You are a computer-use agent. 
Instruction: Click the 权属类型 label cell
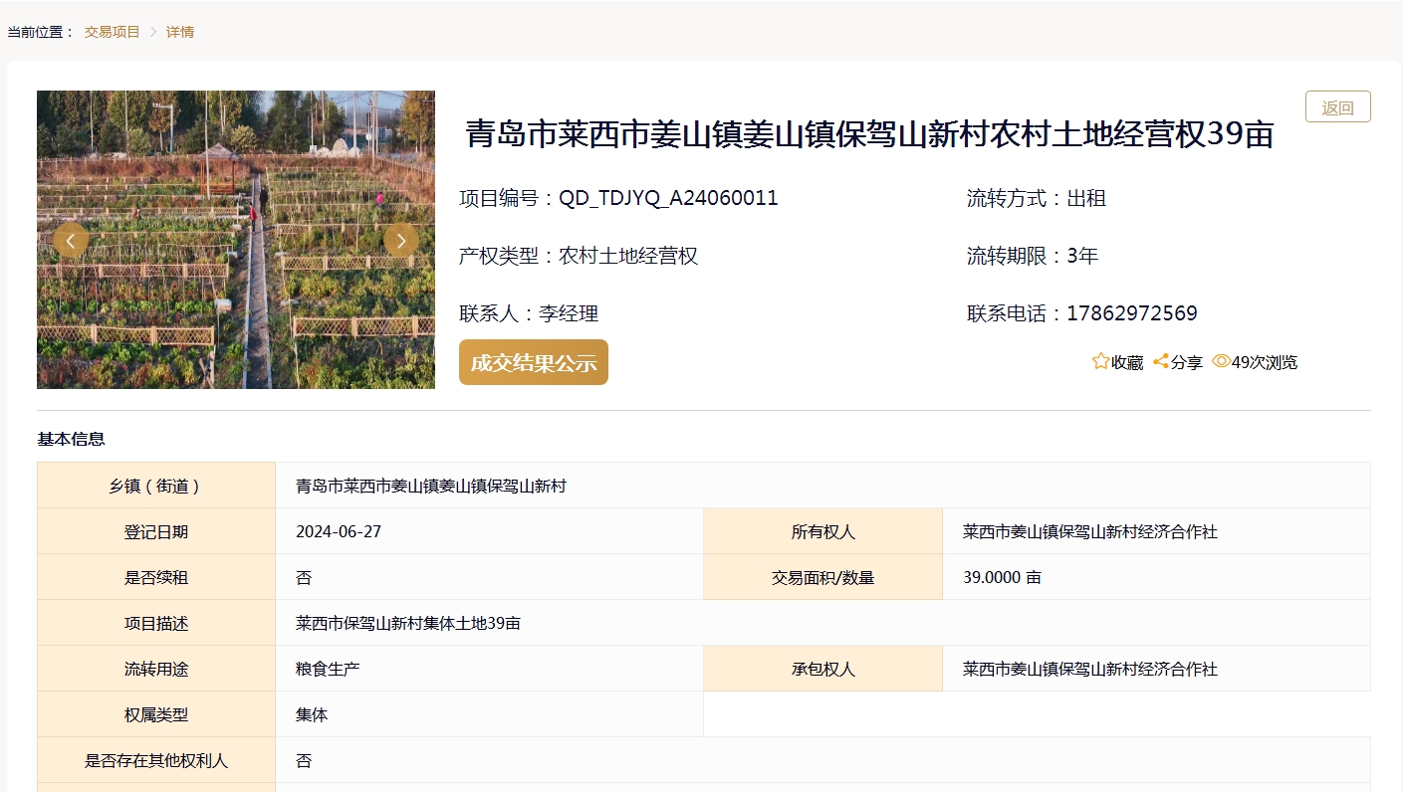pyautogui.click(x=156, y=714)
